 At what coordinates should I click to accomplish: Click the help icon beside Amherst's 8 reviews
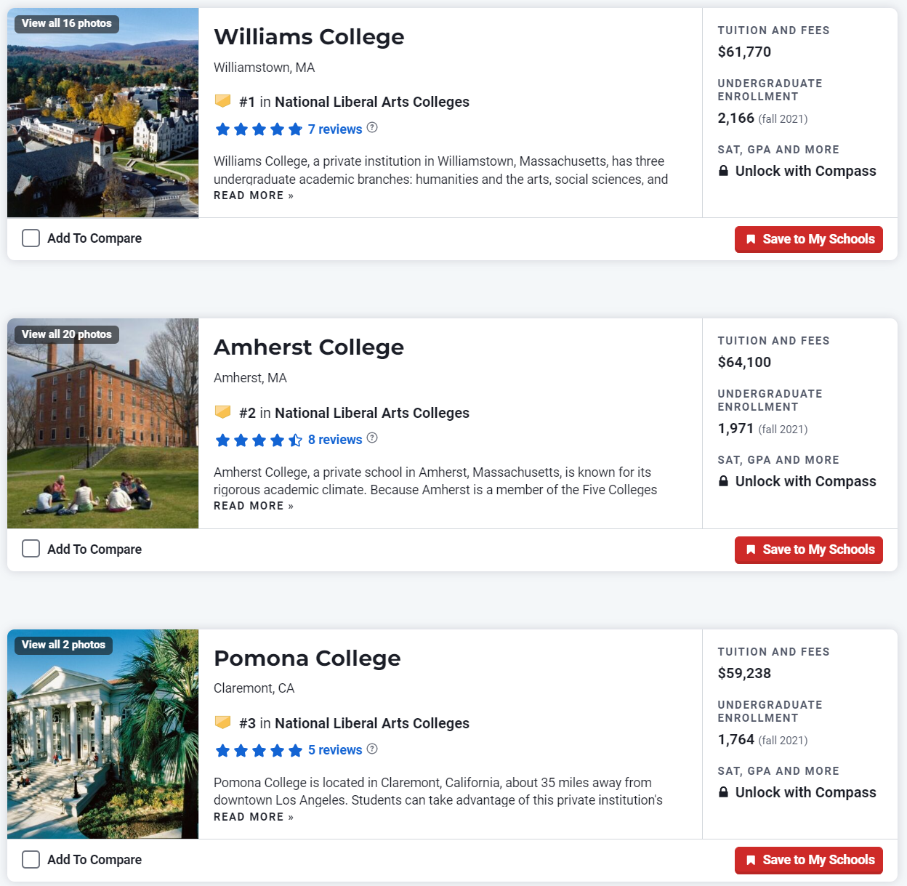(372, 438)
